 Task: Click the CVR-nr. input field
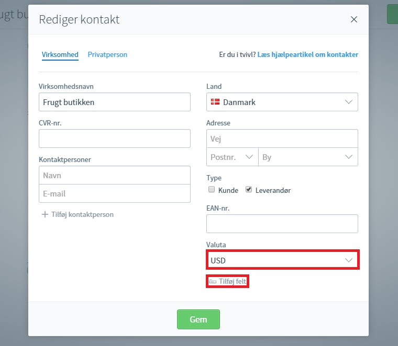(115, 139)
